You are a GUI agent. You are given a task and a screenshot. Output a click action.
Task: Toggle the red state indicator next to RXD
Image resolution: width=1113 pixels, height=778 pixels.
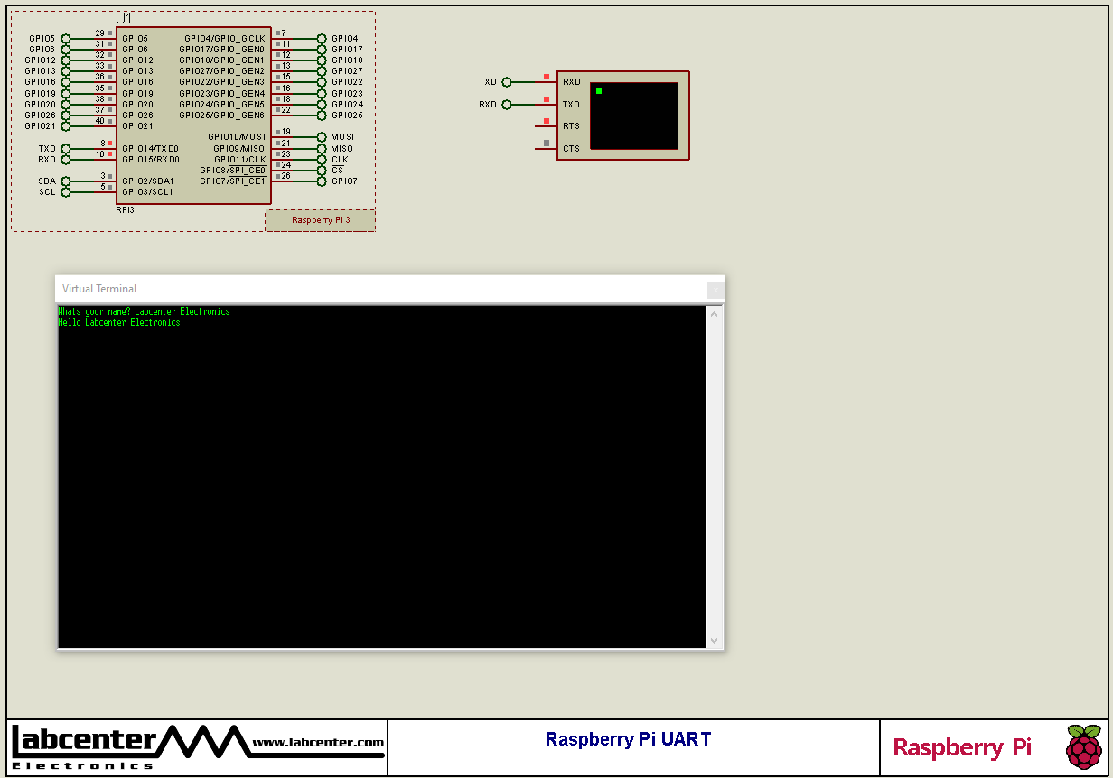click(546, 78)
